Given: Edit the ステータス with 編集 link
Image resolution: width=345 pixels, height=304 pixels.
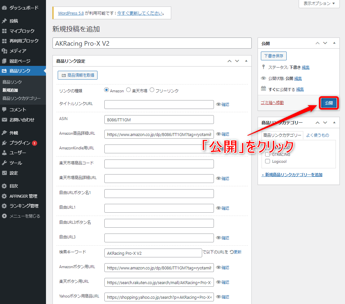Looking at the screenshot, I should 306,68.
